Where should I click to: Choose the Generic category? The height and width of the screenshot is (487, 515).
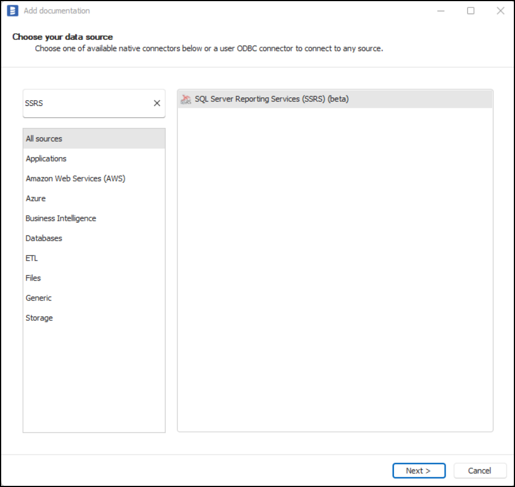(39, 298)
